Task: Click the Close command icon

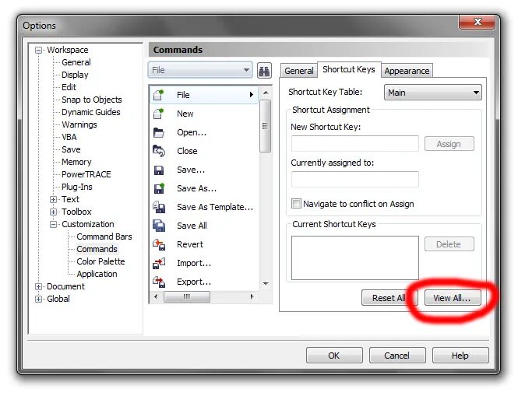Action: (159, 151)
